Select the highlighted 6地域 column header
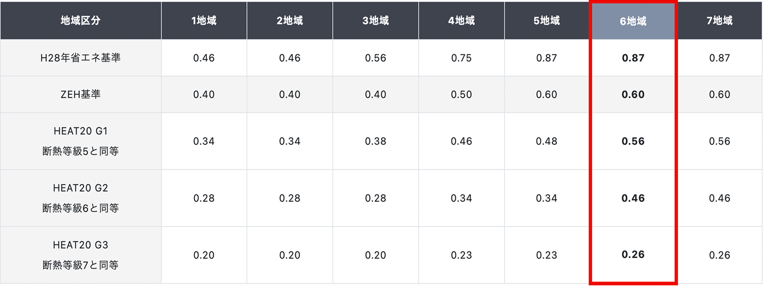Screen dimensions: 763x286 tap(633, 21)
